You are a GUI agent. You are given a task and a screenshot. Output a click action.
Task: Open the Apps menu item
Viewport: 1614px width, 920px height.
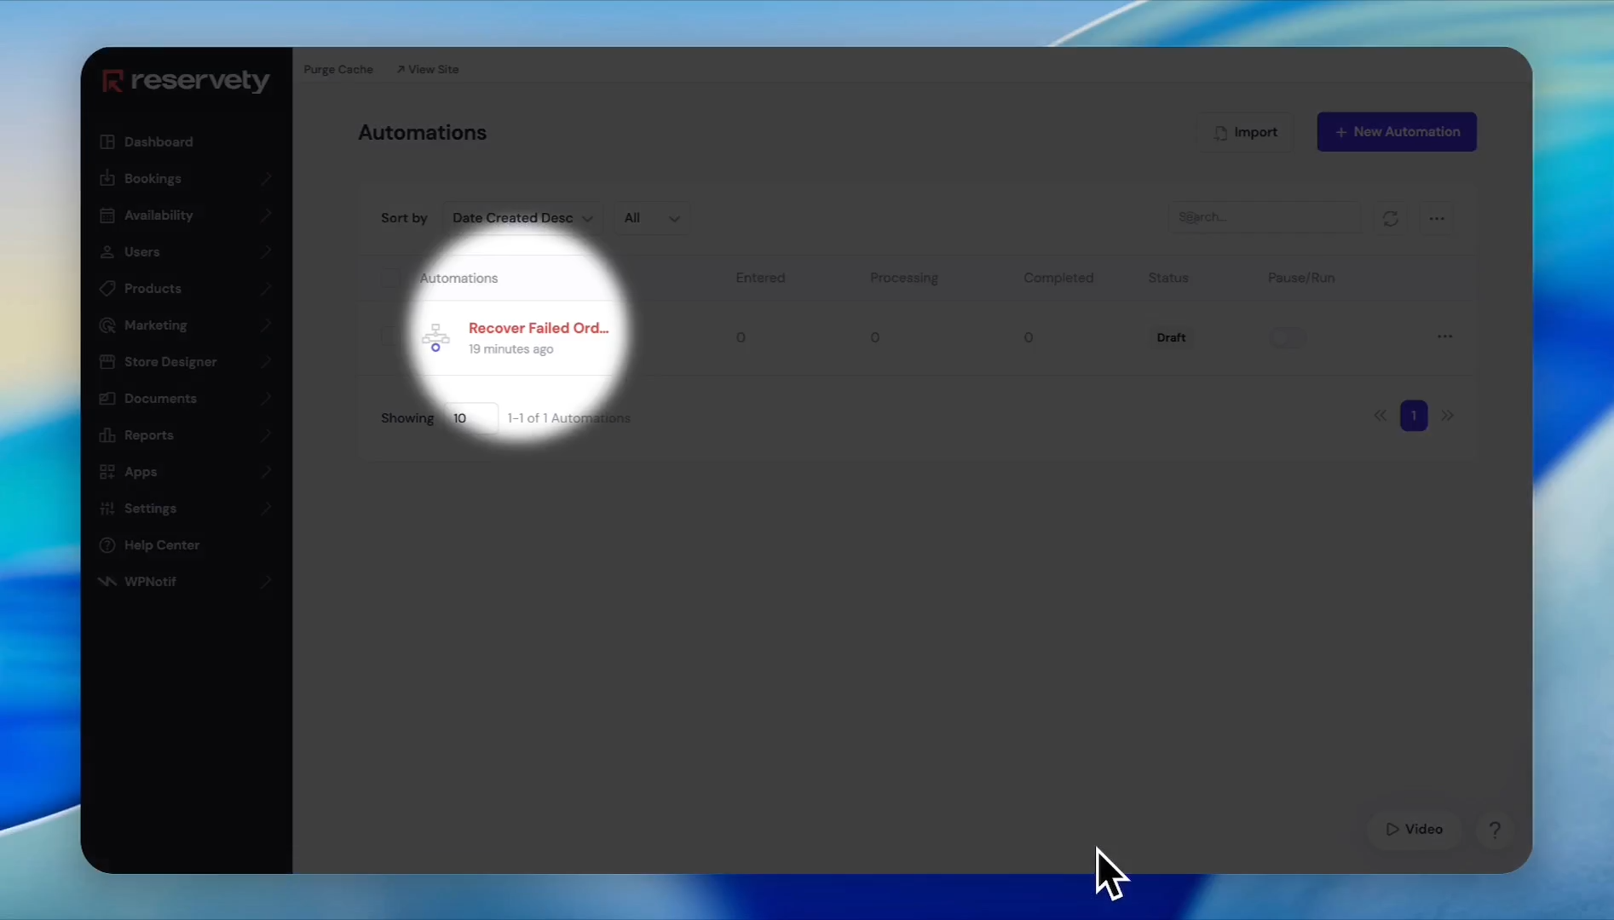[x=141, y=471]
